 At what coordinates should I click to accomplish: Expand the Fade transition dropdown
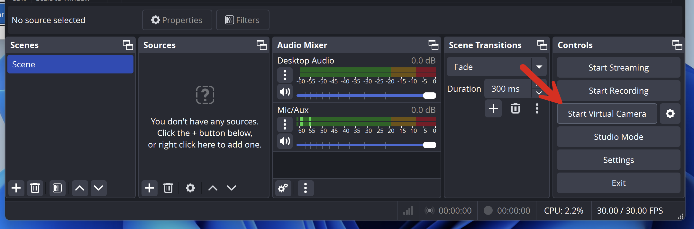pyautogui.click(x=539, y=67)
